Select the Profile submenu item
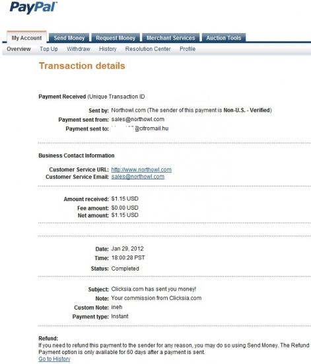The image size is (311, 364). click(188, 49)
